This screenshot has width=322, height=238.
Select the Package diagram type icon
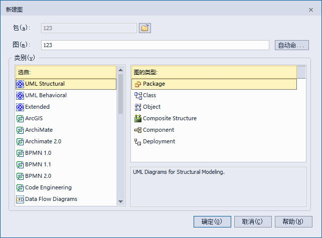coord(138,84)
